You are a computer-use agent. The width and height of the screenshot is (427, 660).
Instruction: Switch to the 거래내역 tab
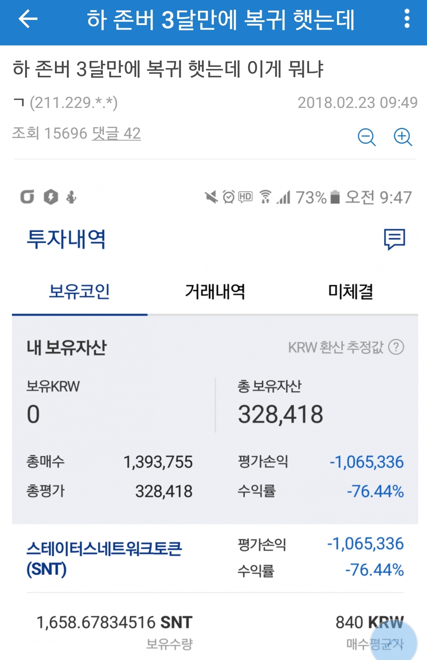click(x=215, y=292)
